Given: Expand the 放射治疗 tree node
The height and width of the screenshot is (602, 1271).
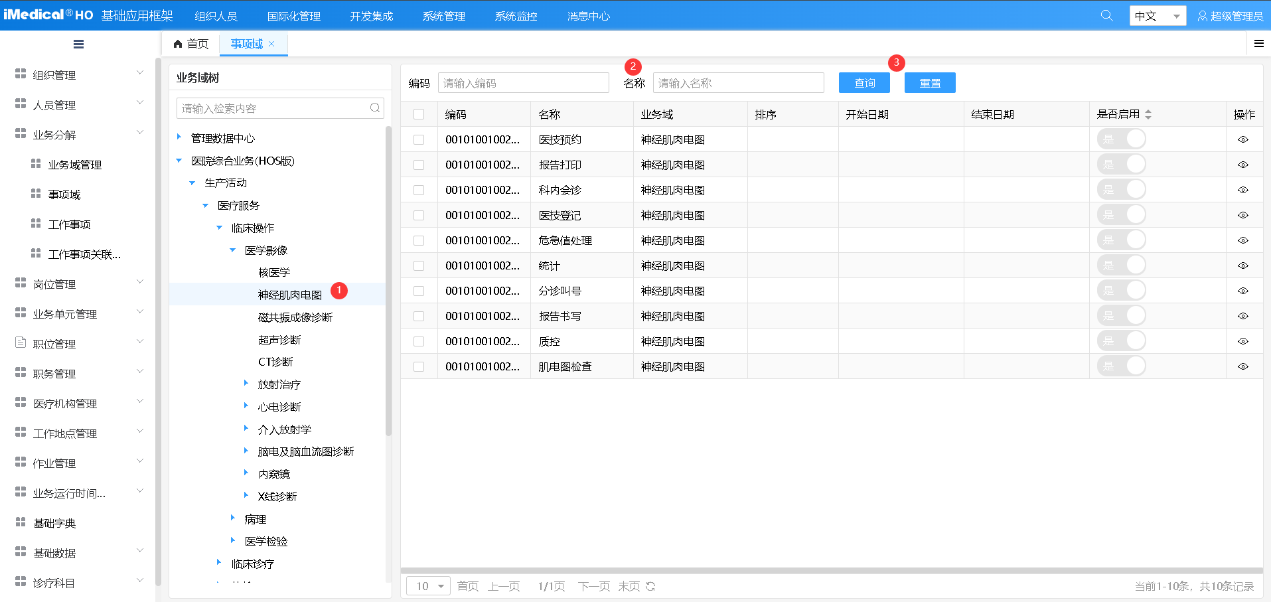Looking at the screenshot, I should tap(246, 384).
